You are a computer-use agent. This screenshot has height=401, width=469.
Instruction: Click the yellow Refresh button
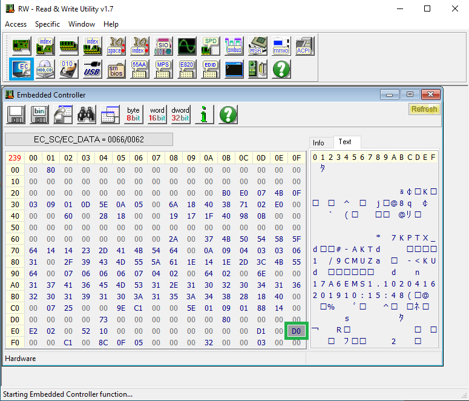(424, 109)
